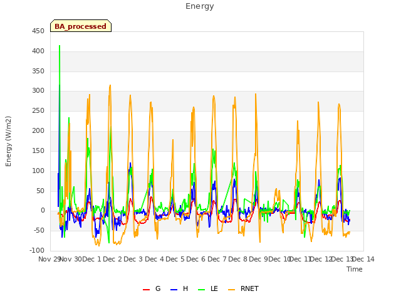Viewport: 401px width, 301px height.
Task: Click the Energy (W/m2) axis label
Action: (x=8, y=141)
